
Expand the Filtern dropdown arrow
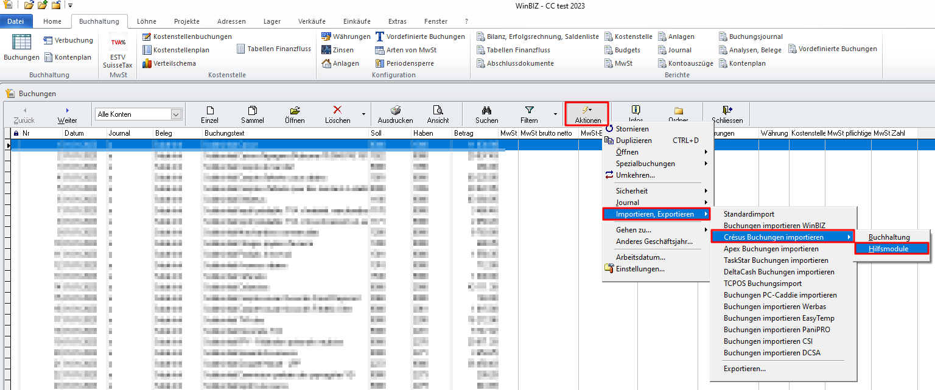click(555, 114)
